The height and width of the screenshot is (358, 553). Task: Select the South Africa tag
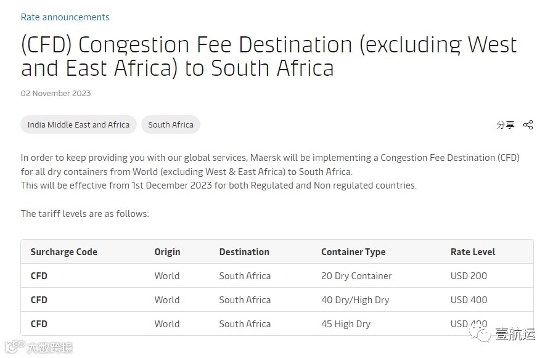[171, 124]
